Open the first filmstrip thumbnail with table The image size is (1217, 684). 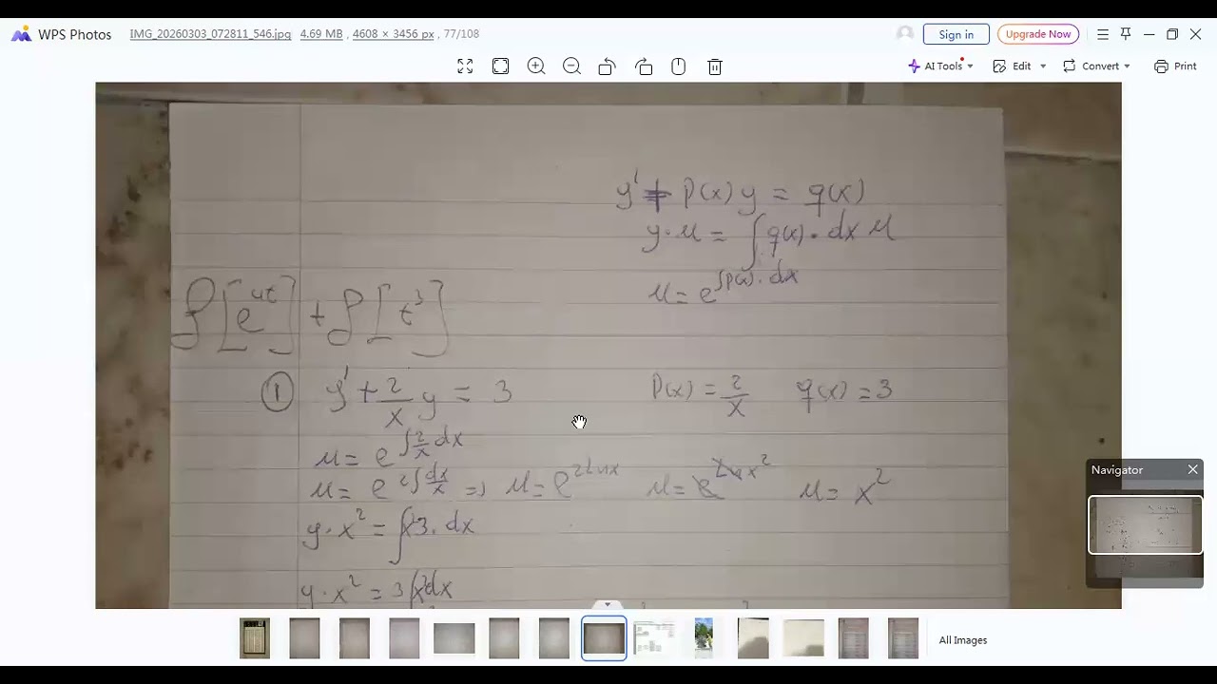tap(255, 638)
